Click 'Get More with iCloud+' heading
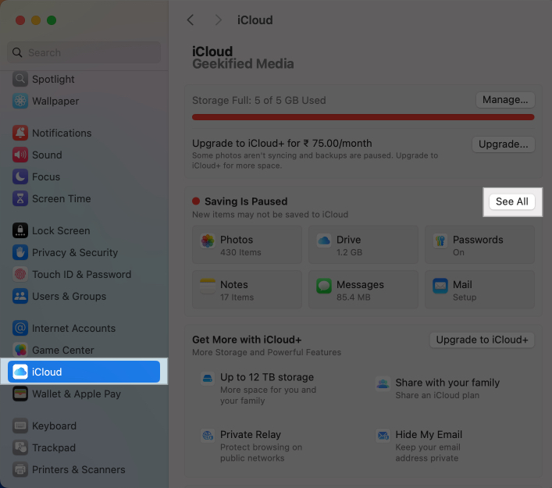This screenshot has width=552, height=488. tap(247, 340)
